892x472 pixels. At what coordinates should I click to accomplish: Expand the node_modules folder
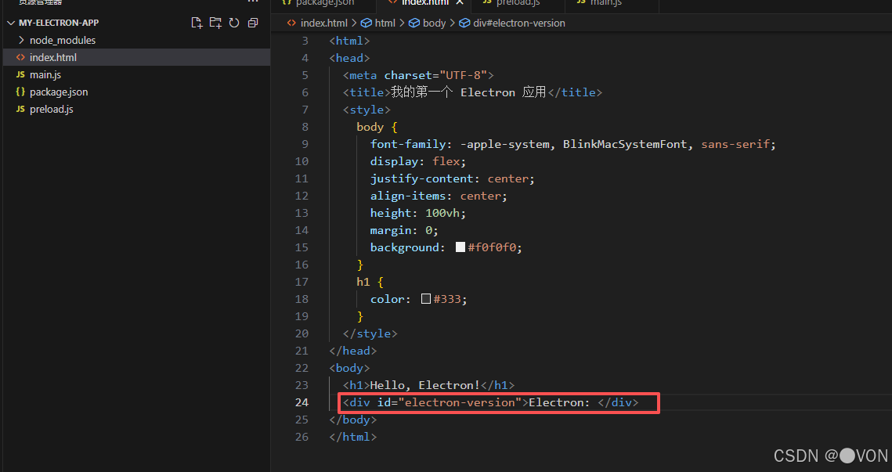click(x=136, y=41)
